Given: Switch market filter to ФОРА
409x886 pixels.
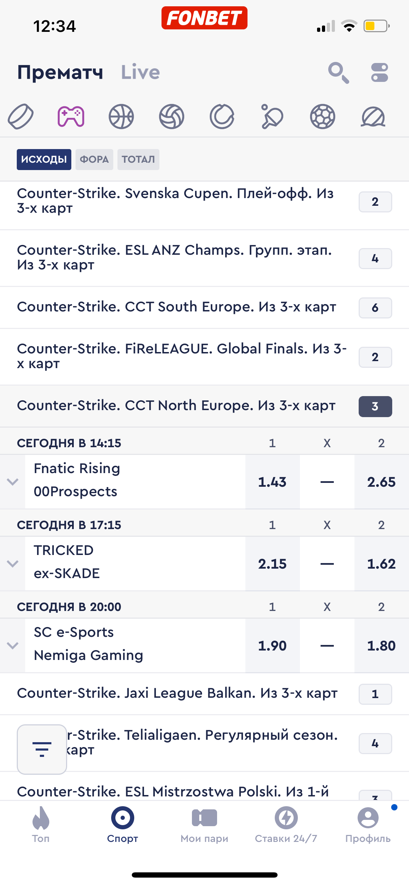Looking at the screenshot, I should pyautogui.click(x=94, y=160).
